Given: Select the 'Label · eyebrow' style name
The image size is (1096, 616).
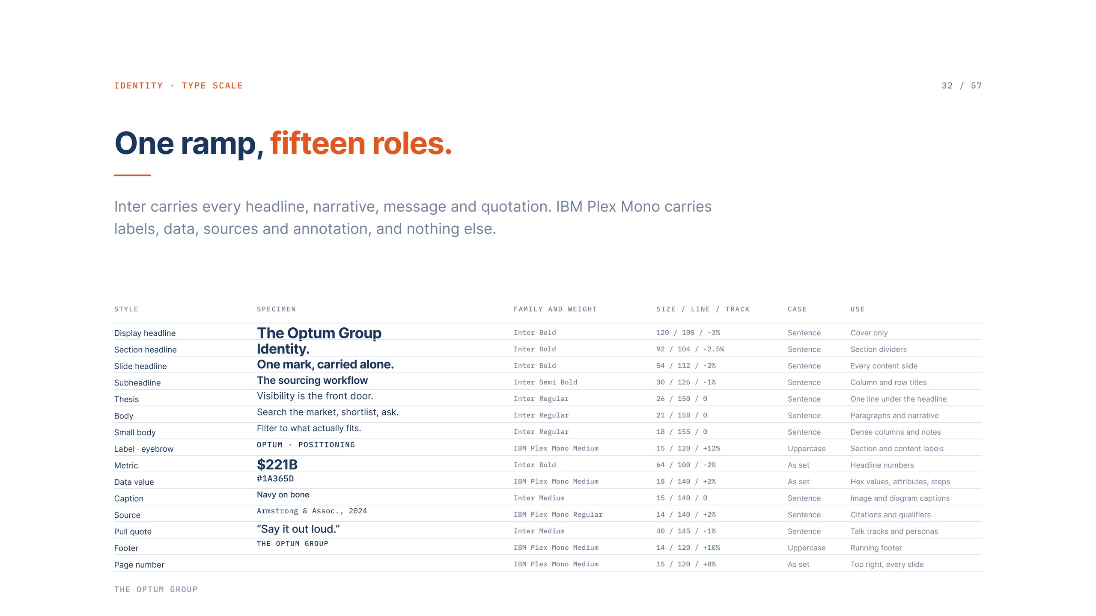Looking at the screenshot, I should tap(144, 449).
